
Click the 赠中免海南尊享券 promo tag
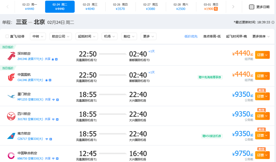[210, 77]
